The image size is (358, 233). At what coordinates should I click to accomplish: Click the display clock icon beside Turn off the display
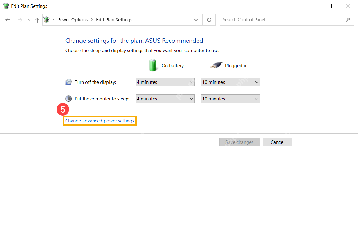tap(68, 82)
